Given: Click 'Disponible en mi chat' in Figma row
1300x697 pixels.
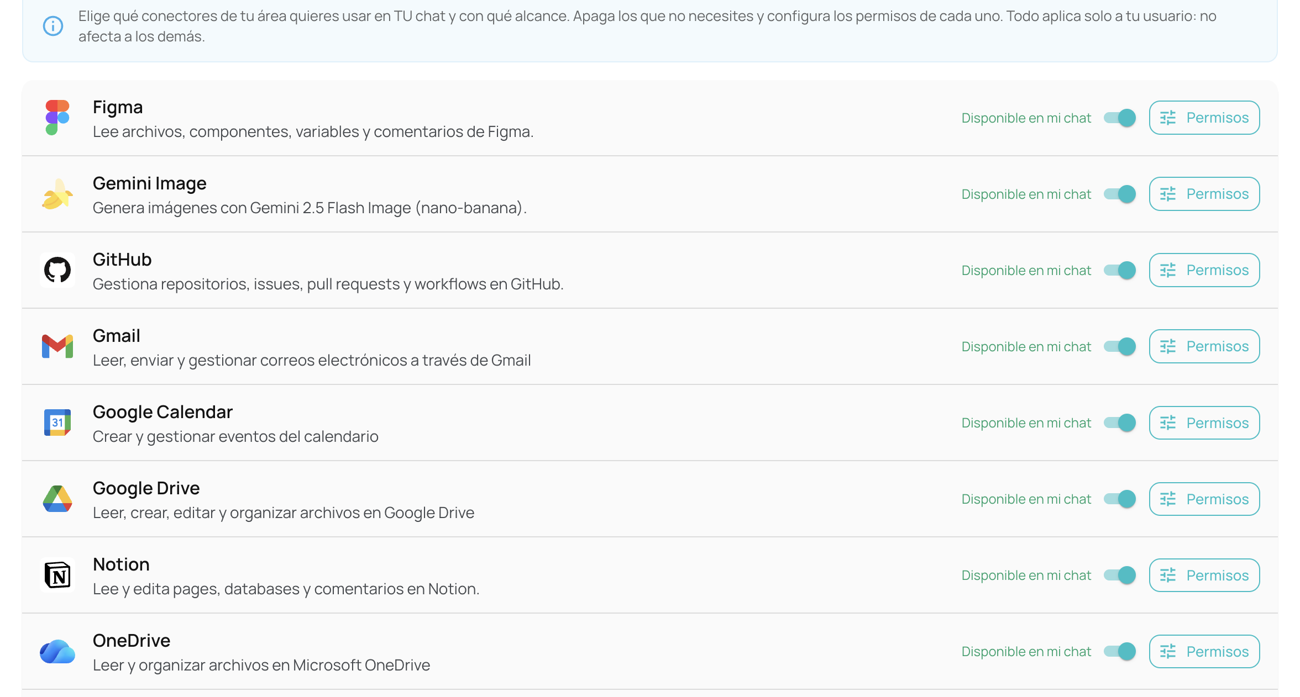Looking at the screenshot, I should 1026,118.
